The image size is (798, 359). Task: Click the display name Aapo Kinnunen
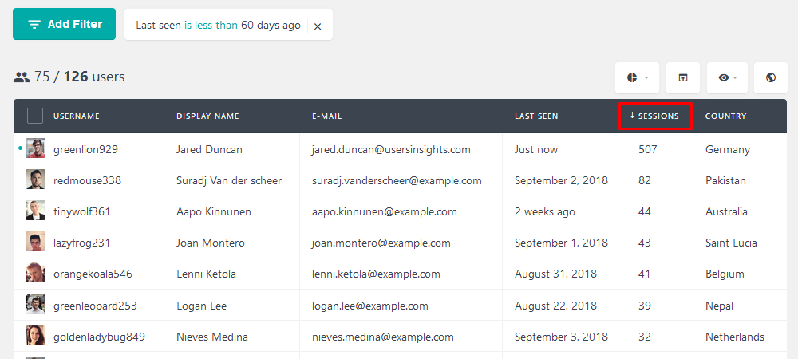click(214, 212)
